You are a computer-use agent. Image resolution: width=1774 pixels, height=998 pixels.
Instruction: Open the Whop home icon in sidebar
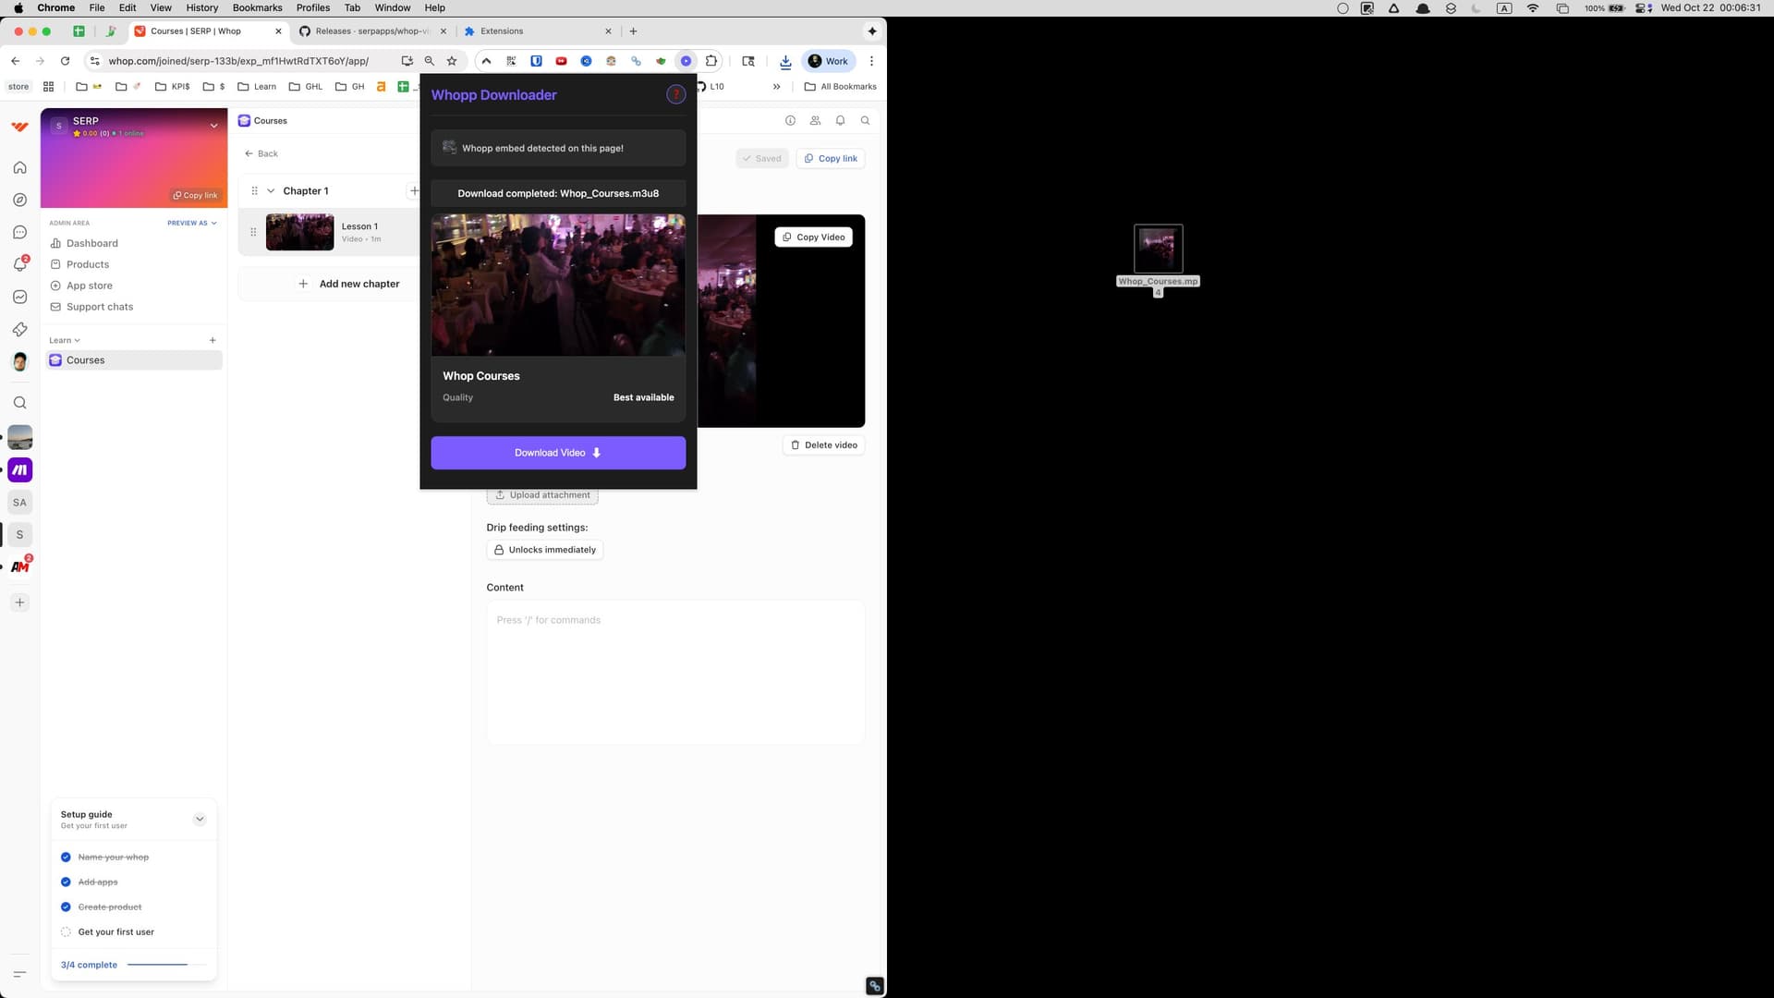point(19,167)
